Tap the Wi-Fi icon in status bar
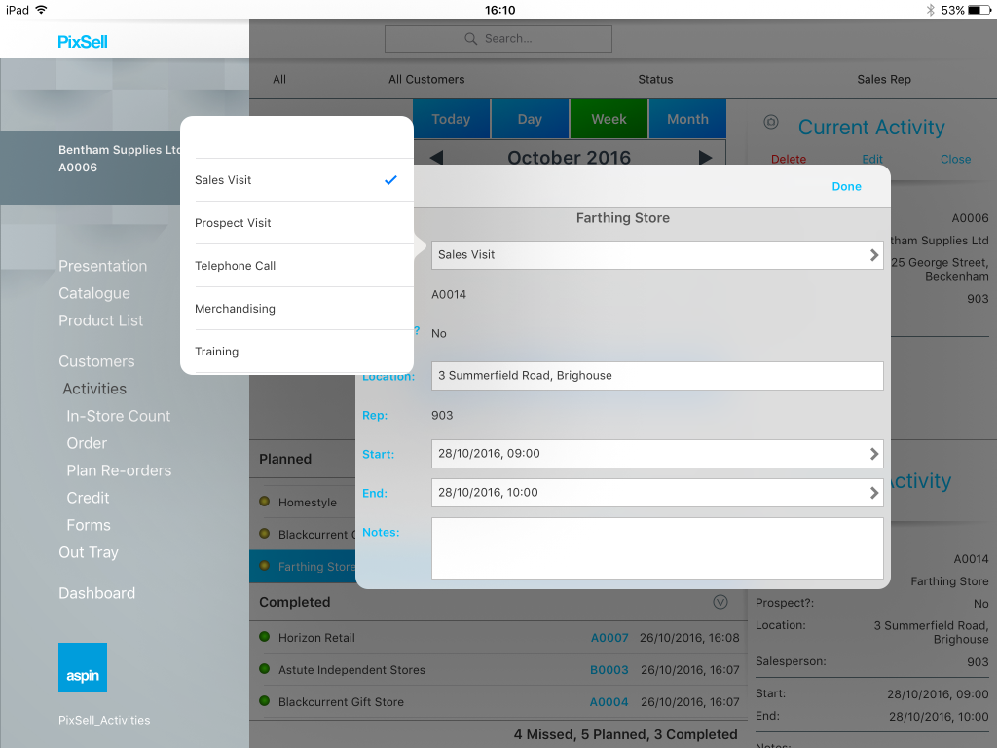997x748 pixels. pos(41,10)
